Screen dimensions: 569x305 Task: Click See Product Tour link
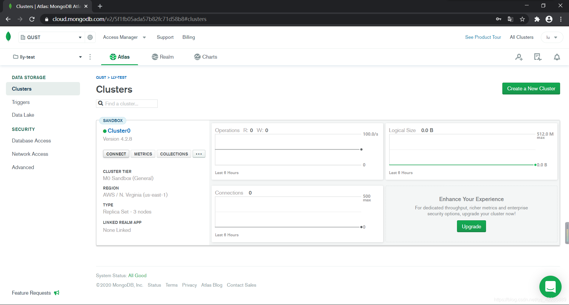[483, 37]
